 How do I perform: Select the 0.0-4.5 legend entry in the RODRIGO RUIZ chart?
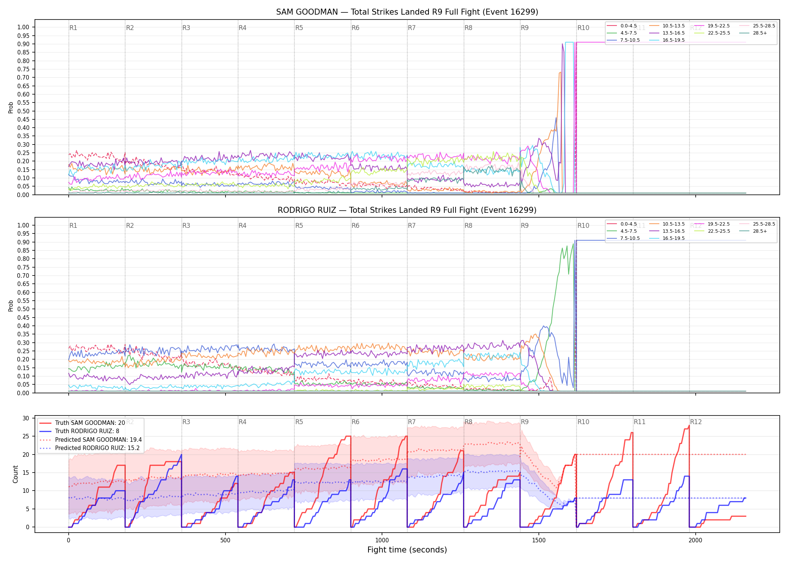[622, 224]
